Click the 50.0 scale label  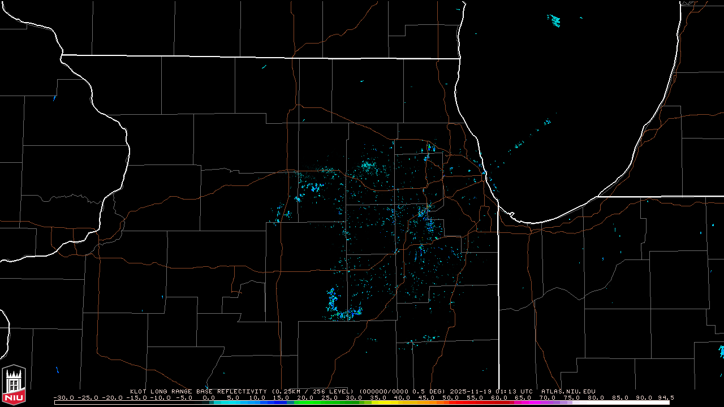tap(451, 397)
